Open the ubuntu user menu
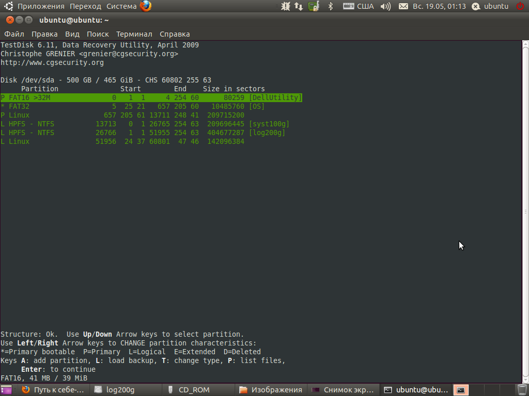The height and width of the screenshot is (396, 529). (490, 6)
